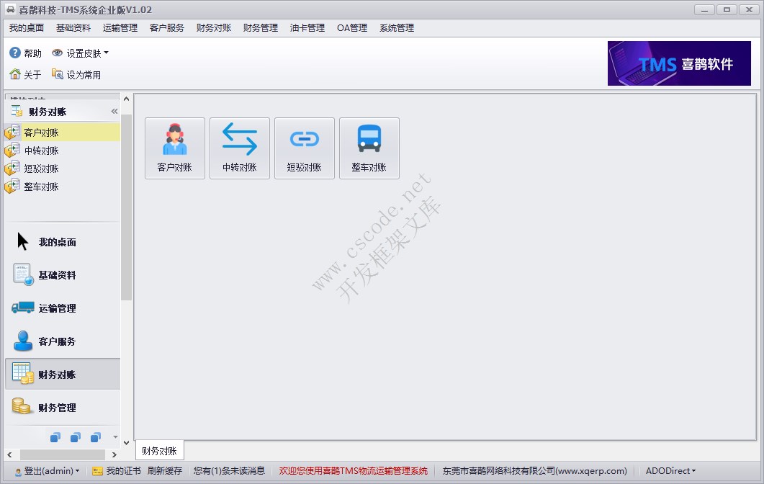Click the third blue overflow group icon

96,437
